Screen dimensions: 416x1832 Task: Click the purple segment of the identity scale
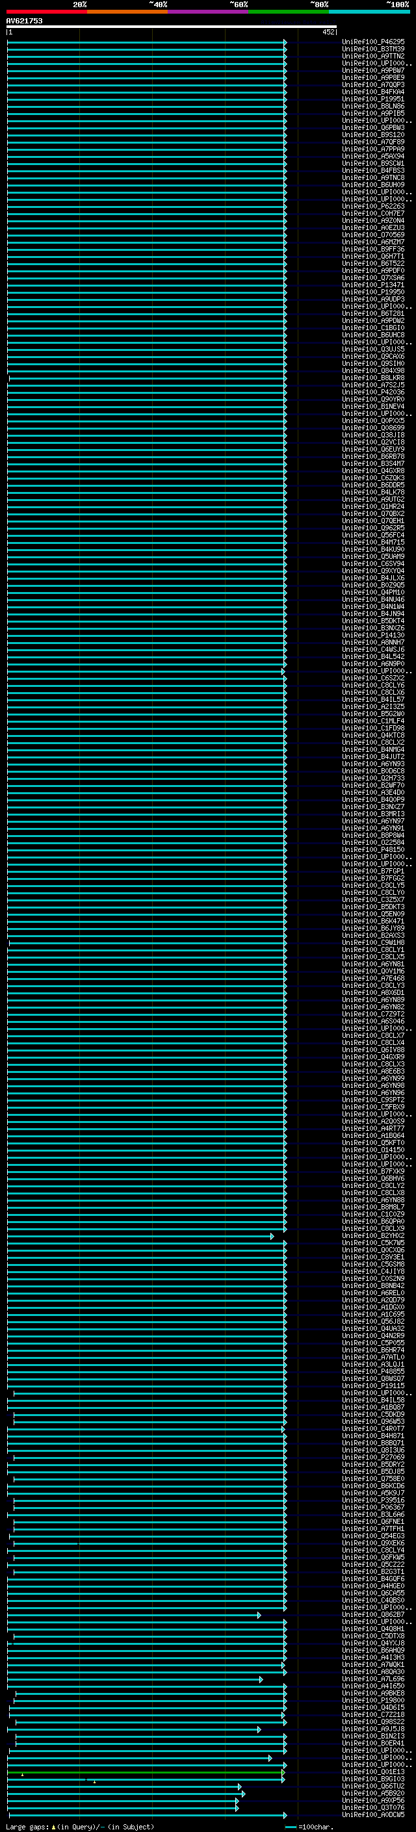(207, 12)
